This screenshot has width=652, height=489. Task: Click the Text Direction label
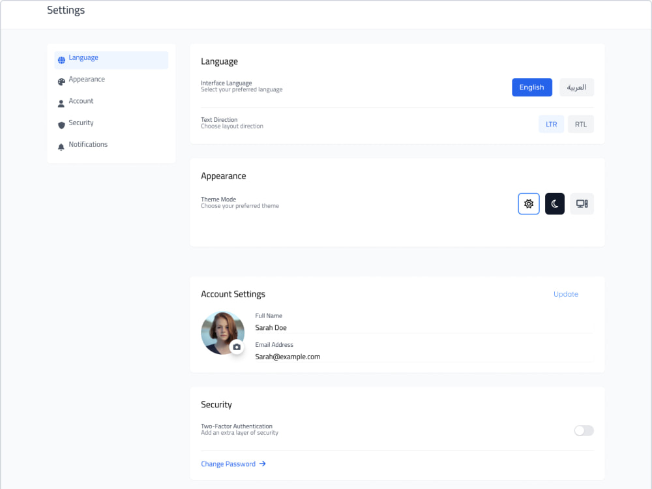pos(219,120)
